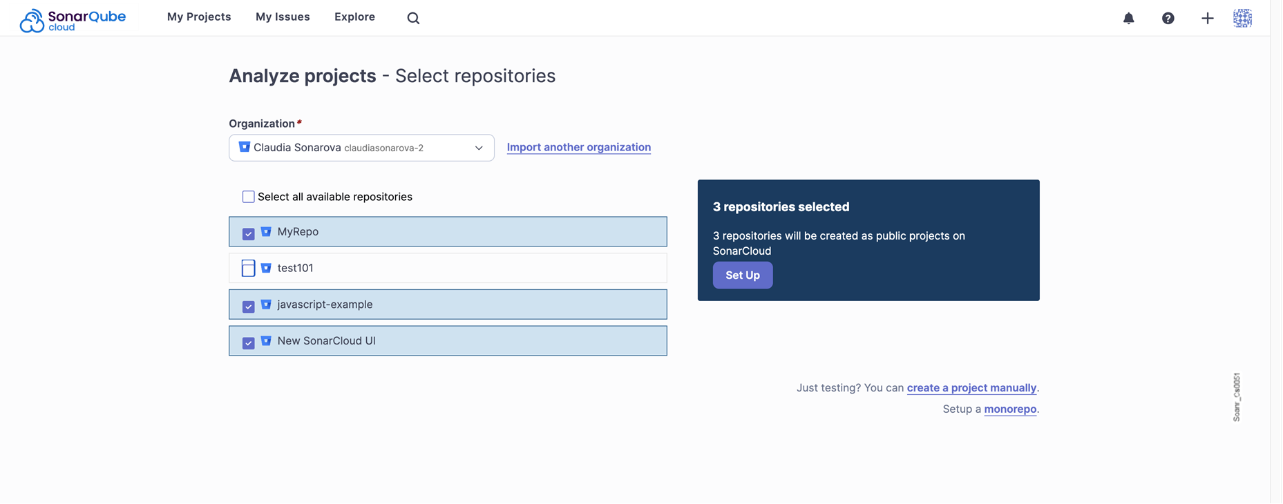The image size is (1283, 504).
Task: Uncheck the MyRepo repository checkbox
Action: pos(249,234)
